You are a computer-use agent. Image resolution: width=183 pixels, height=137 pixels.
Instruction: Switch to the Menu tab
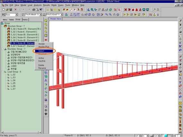(x=5, y=20)
